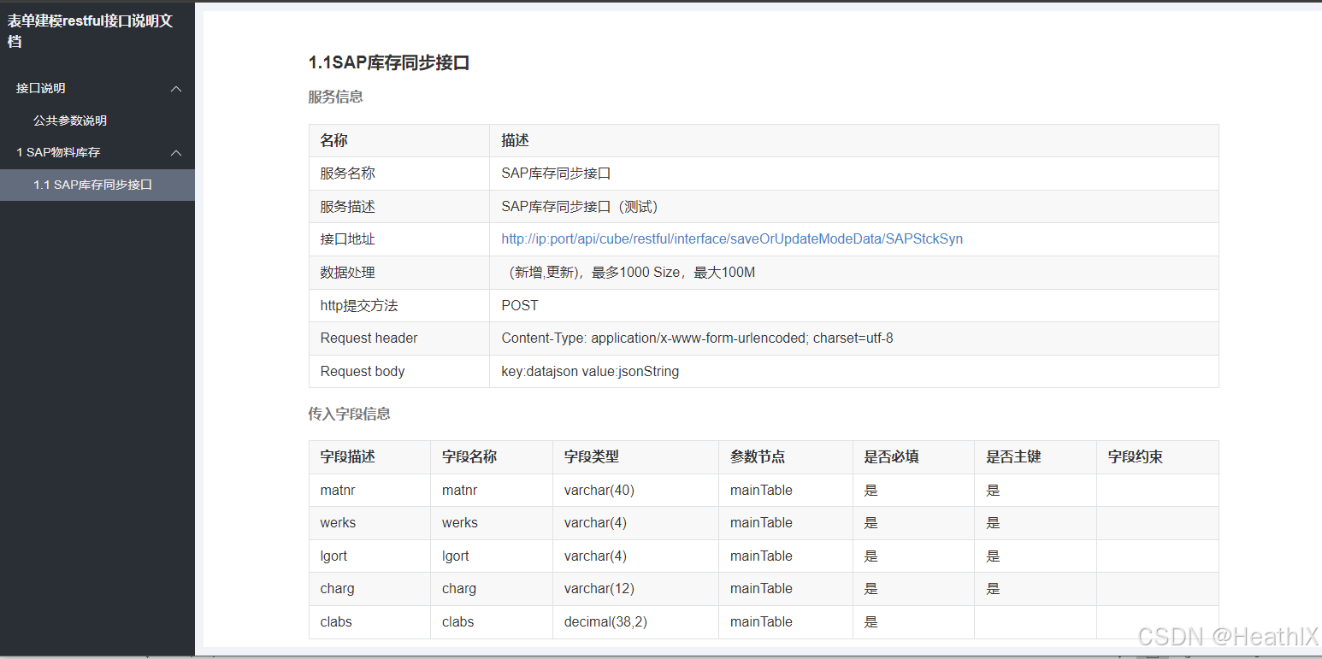Viewport: 1322px width, 659px height.
Task: Click the 是否必填 value in clabs row
Action: [913, 621]
